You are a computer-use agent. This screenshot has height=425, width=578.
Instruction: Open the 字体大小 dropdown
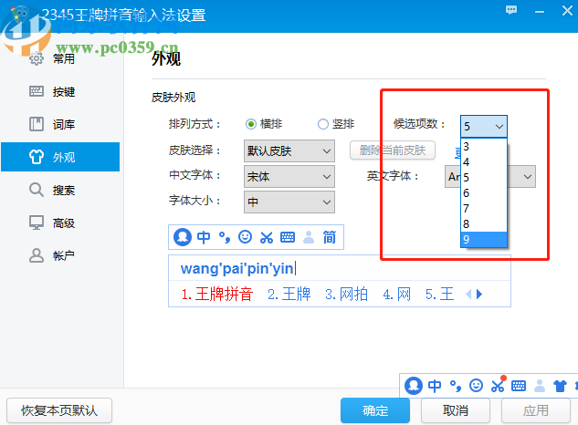click(289, 202)
